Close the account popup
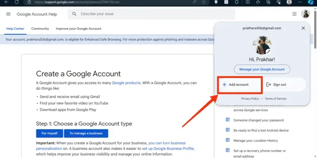 303,28
